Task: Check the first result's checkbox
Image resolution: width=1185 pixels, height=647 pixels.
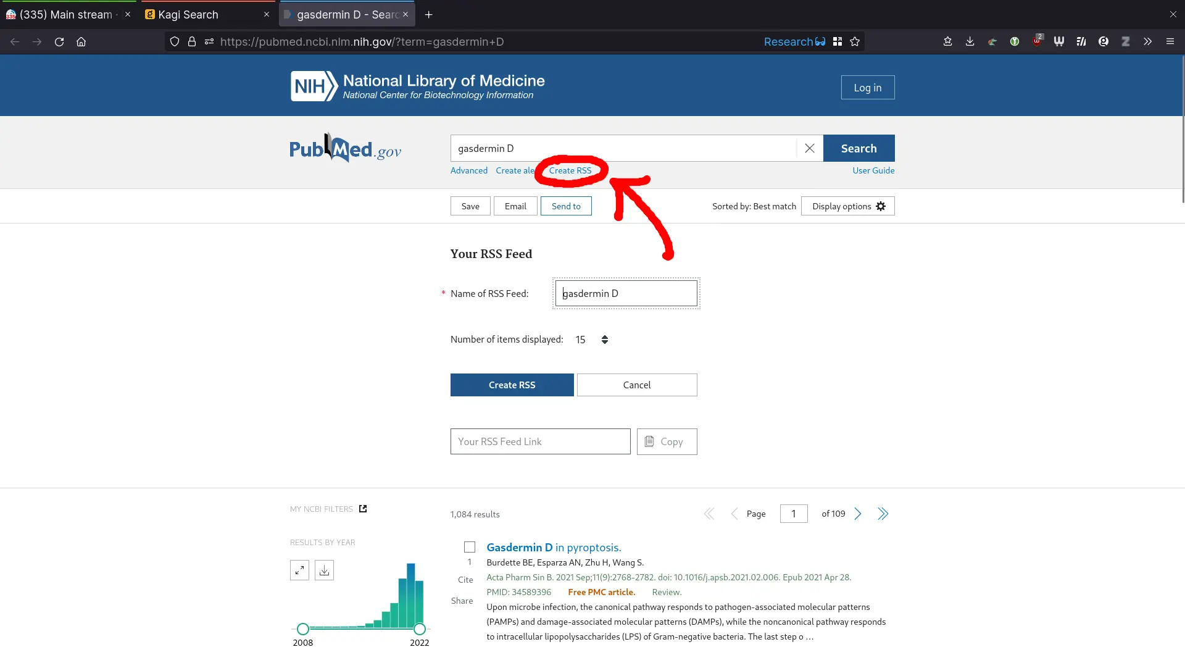Action: point(470,547)
